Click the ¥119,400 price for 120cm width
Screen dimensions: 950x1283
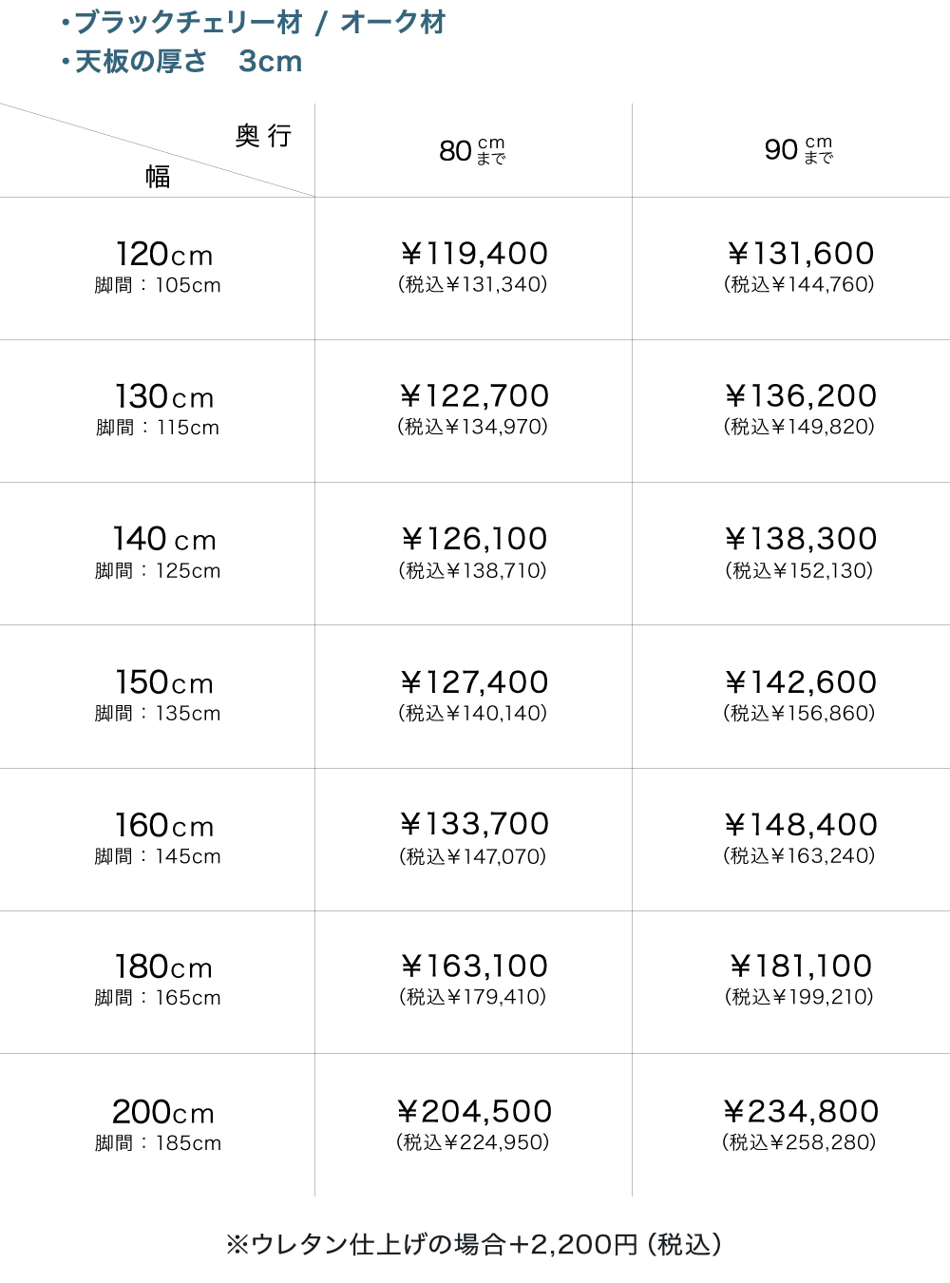click(x=473, y=255)
